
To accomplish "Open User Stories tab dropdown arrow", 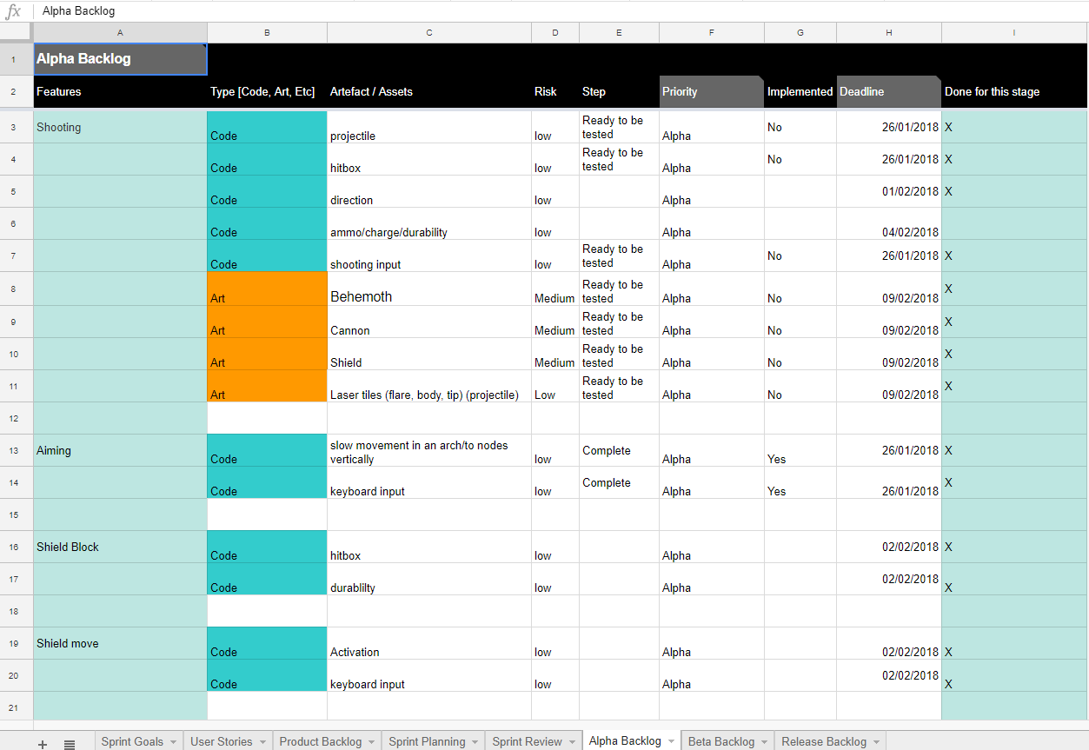I will pyautogui.click(x=262, y=742).
